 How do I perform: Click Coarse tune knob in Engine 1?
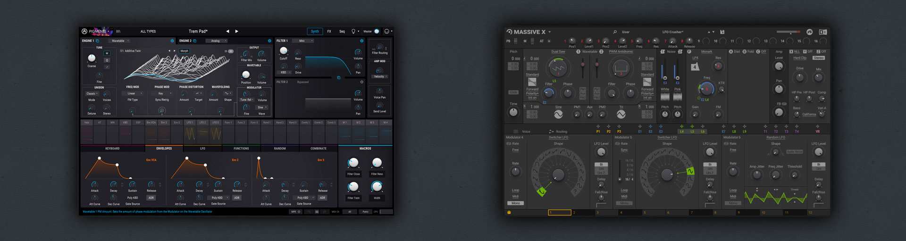click(x=92, y=58)
